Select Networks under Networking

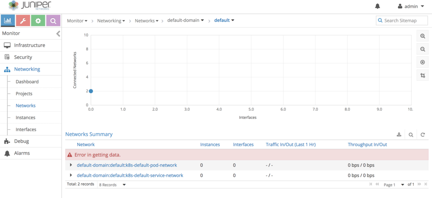pyautogui.click(x=26, y=106)
